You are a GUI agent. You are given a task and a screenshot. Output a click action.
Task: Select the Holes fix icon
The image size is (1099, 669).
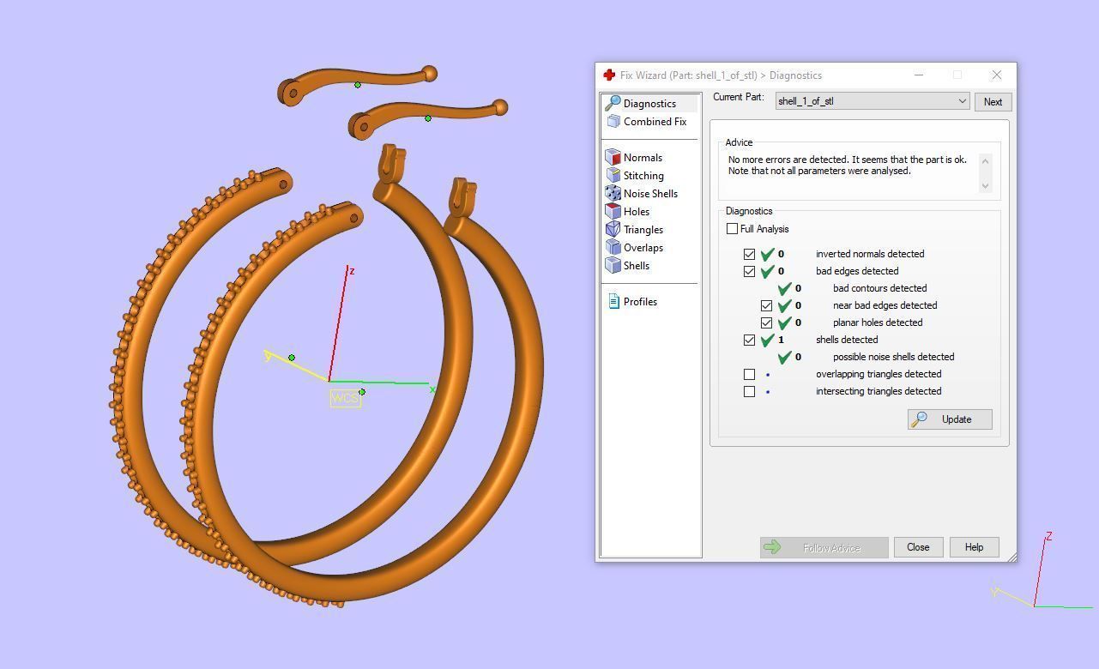(x=613, y=211)
